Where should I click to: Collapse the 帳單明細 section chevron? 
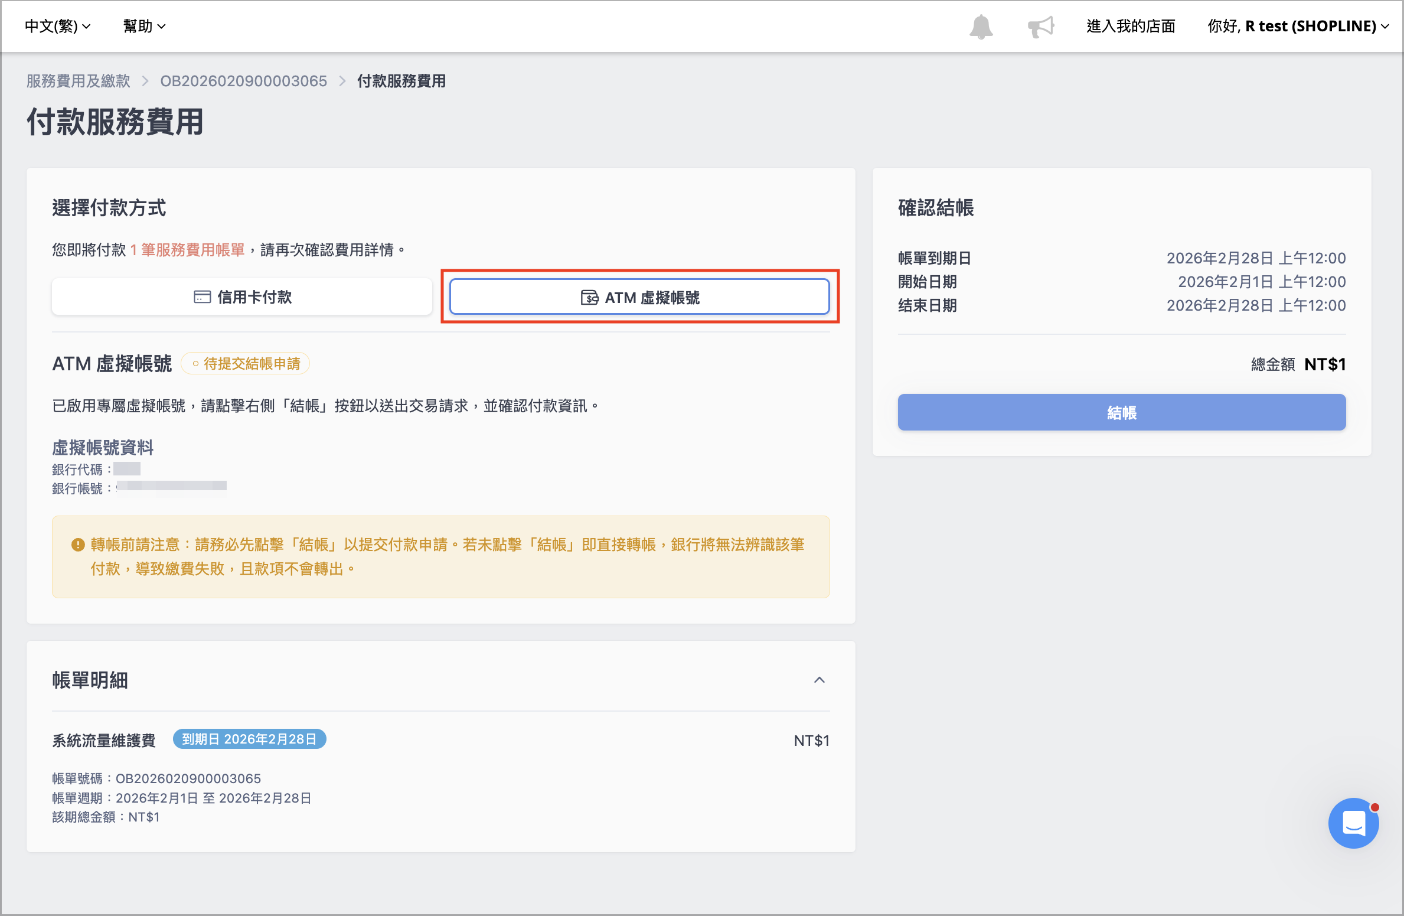point(819,680)
